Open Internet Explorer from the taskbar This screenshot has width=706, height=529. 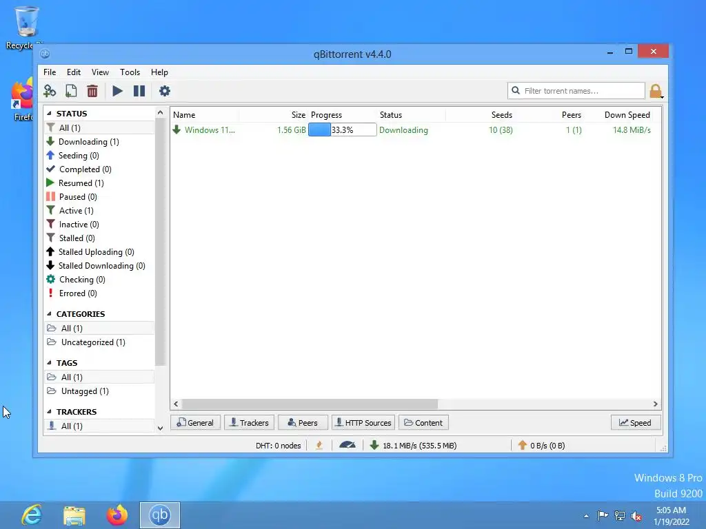[32, 515]
